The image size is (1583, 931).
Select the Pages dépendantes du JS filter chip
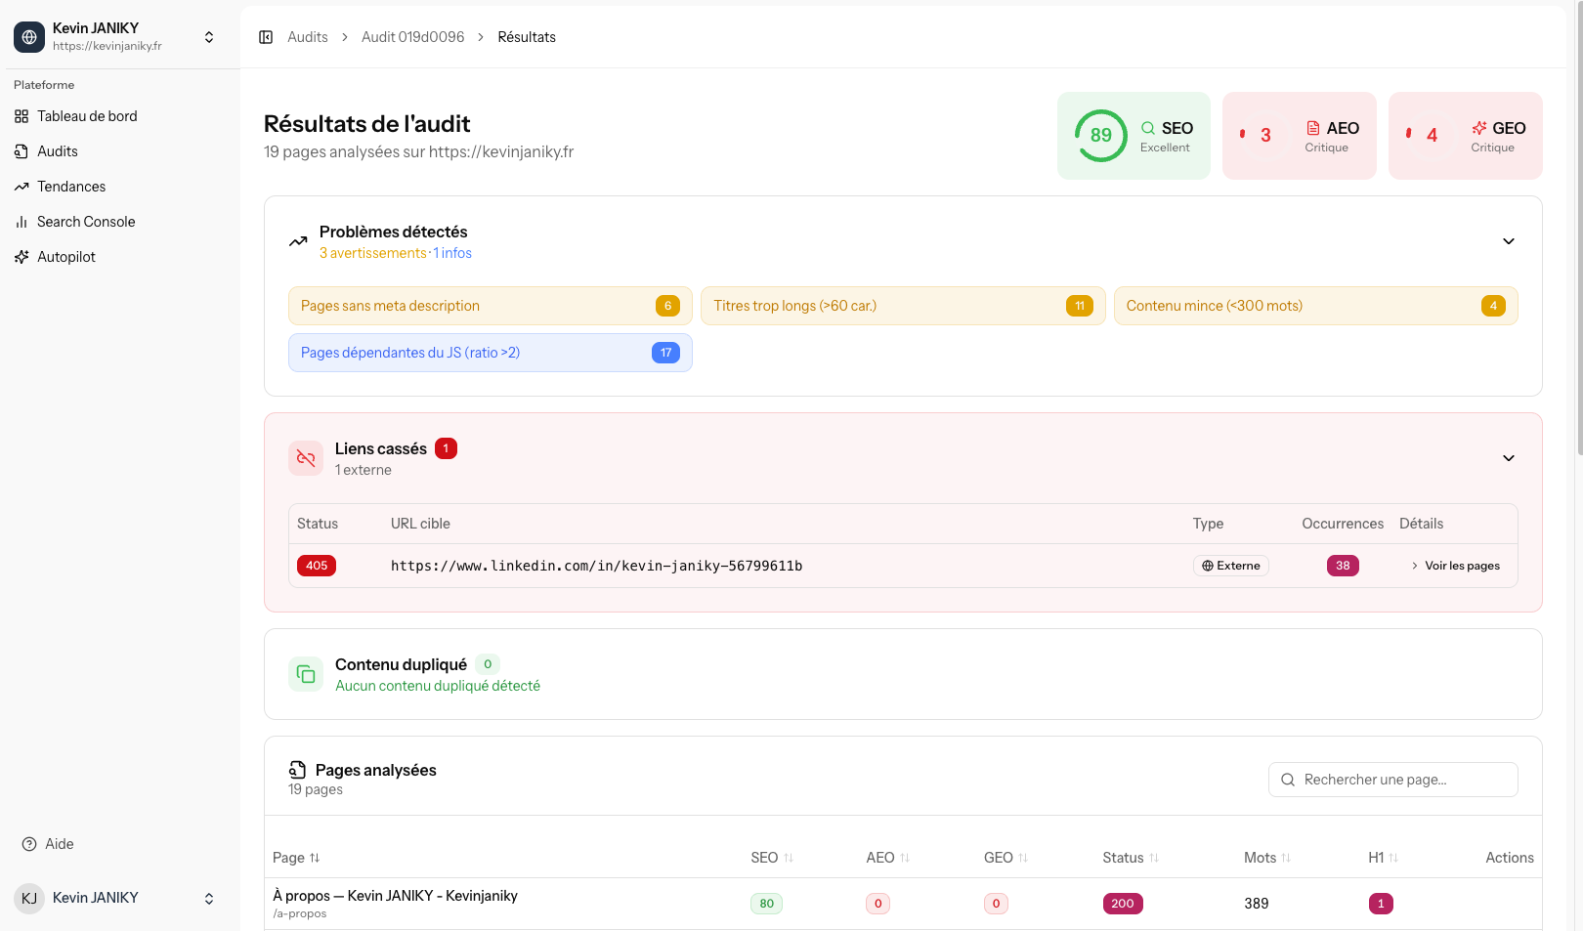490,352
